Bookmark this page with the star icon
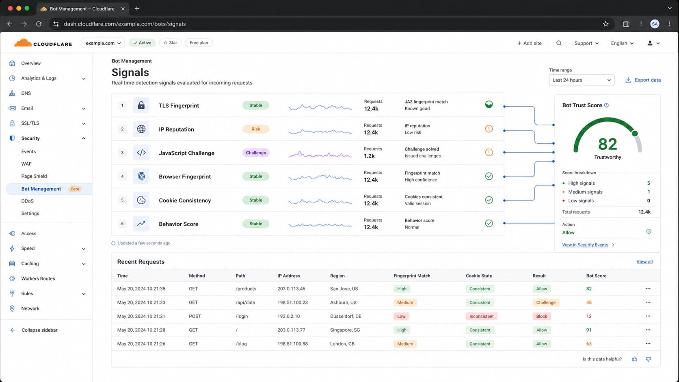 pyautogui.click(x=605, y=24)
